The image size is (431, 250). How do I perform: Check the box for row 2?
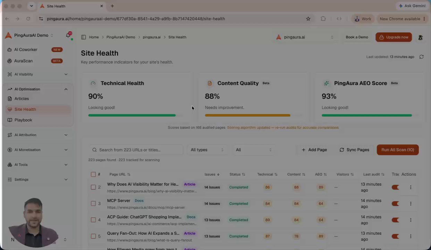click(x=93, y=187)
